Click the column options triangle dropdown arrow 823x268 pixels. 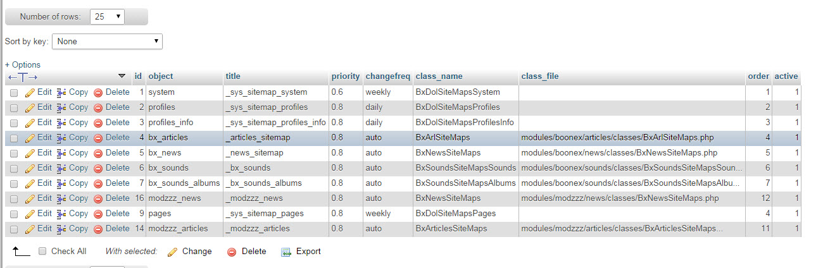pos(122,76)
